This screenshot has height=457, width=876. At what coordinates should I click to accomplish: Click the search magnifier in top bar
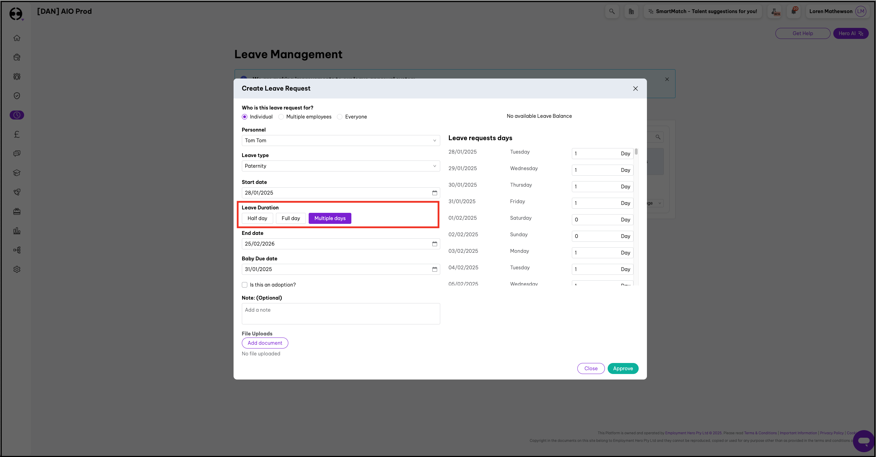coord(612,11)
